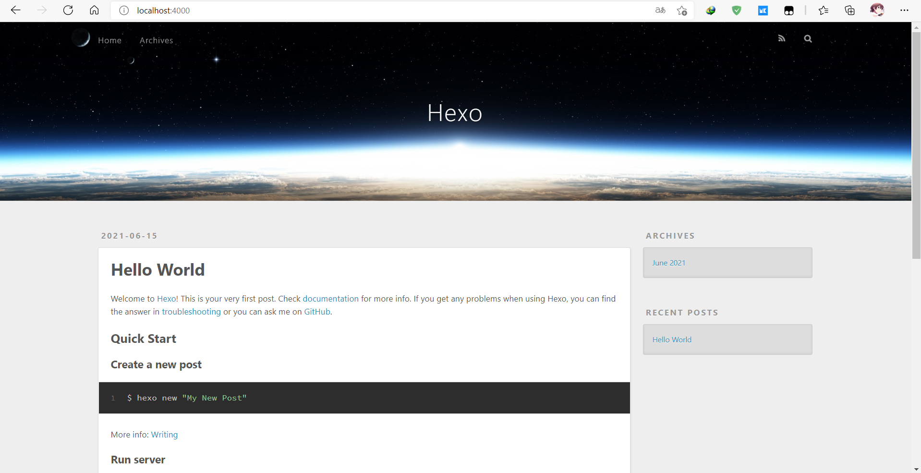Click the documentation link
This screenshot has height=473, width=921.
click(x=330, y=299)
